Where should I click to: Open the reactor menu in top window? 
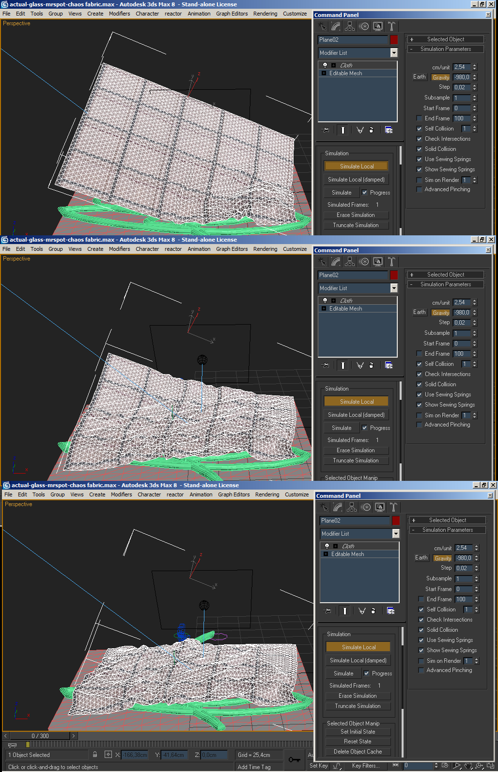point(173,14)
